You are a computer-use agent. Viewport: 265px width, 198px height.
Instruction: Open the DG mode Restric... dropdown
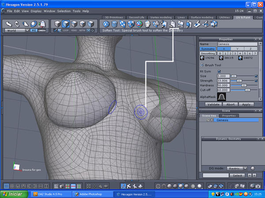(x=237, y=168)
